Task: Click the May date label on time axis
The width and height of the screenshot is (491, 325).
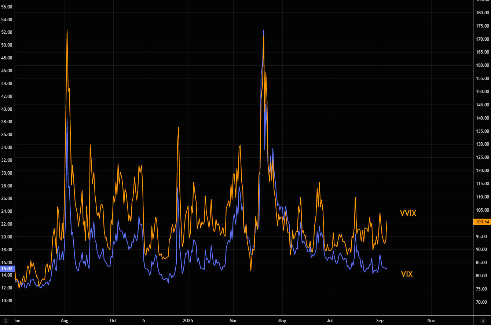Action: point(282,320)
